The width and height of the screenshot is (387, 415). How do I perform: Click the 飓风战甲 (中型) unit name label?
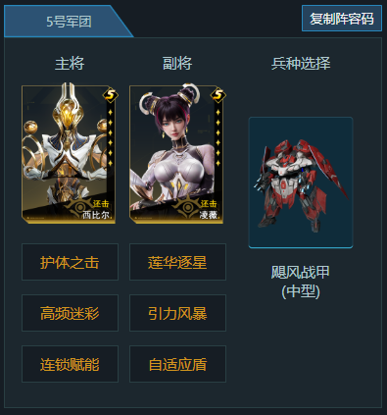coord(301,282)
